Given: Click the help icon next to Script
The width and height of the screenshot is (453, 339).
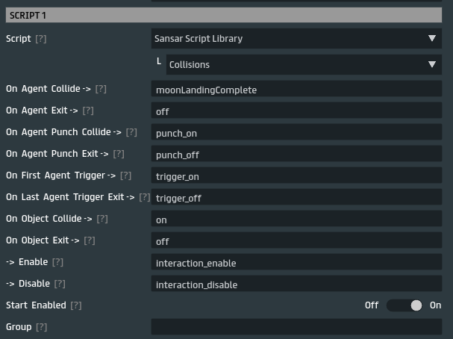Looking at the screenshot, I should pos(41,39).
